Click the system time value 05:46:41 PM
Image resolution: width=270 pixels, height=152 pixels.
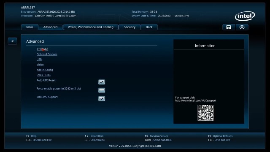(182, 16)
